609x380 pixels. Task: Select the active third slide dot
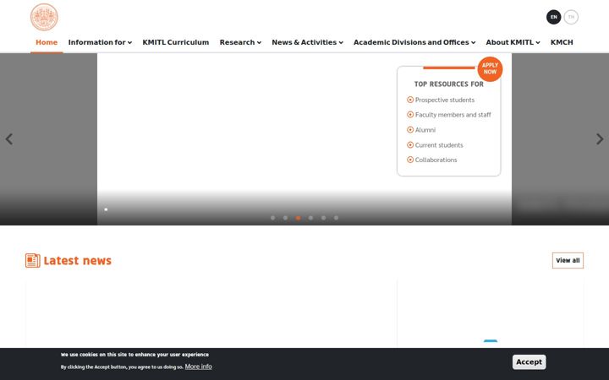(x=298, y=218)
